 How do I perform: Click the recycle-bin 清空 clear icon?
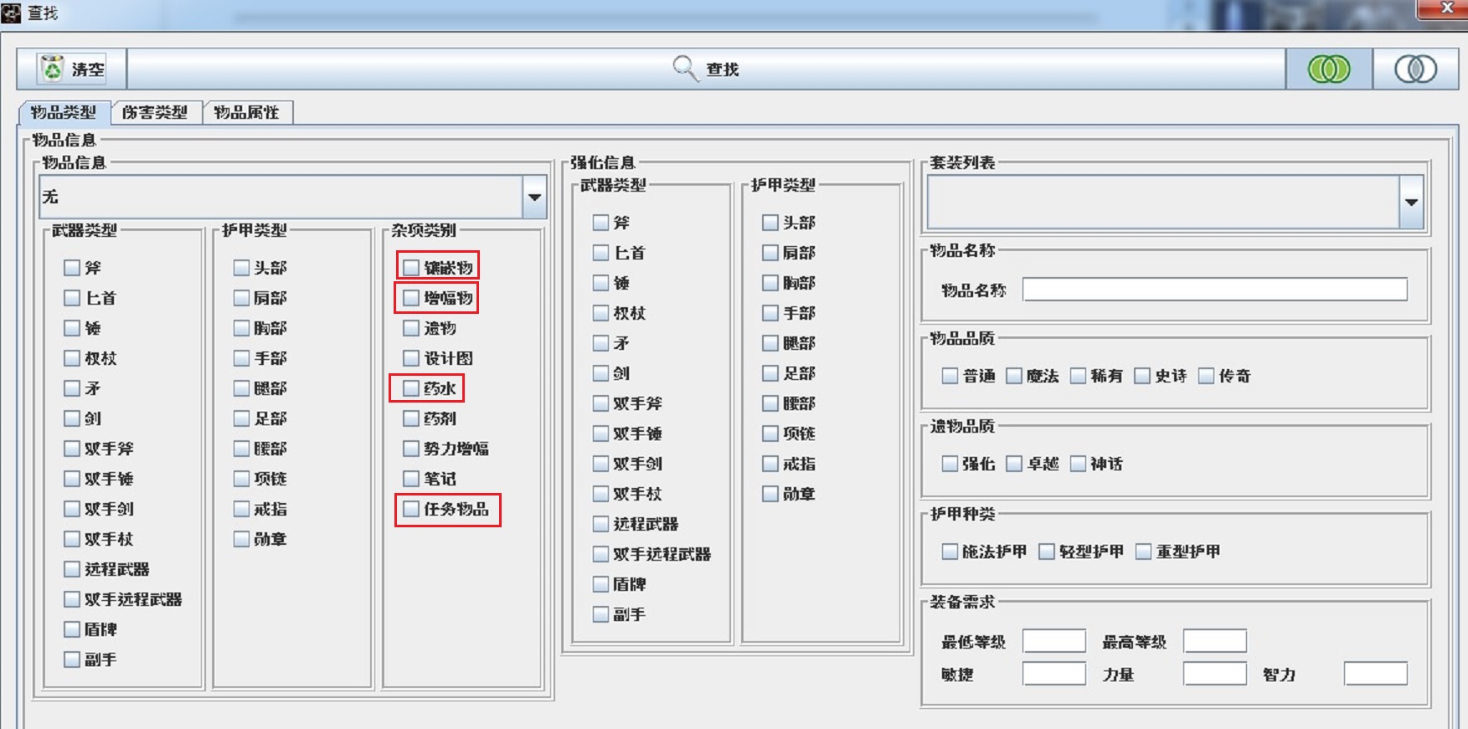click(x=53, y=69)
